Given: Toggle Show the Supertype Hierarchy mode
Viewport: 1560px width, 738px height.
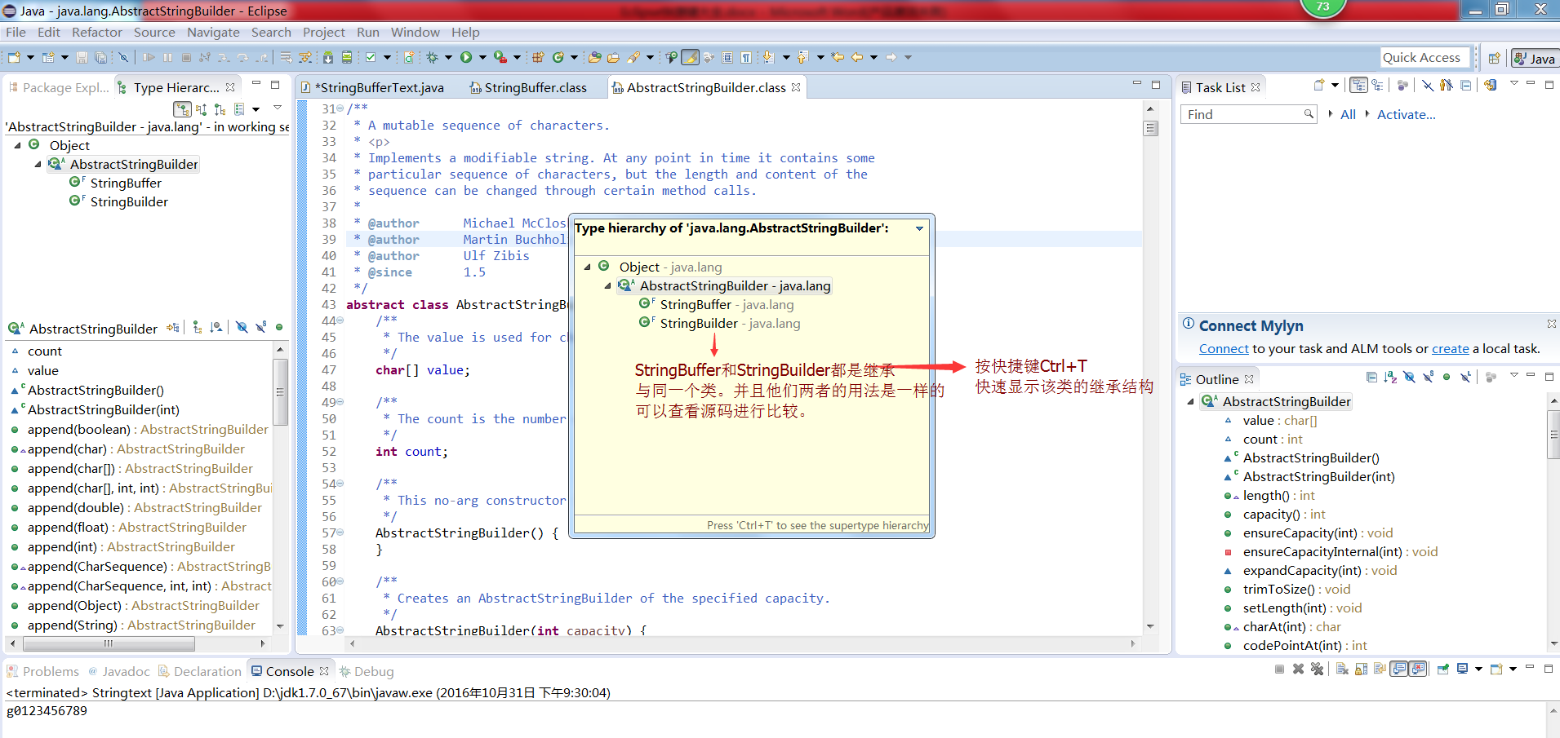Looking at the screenshot, I should (202, 109).
